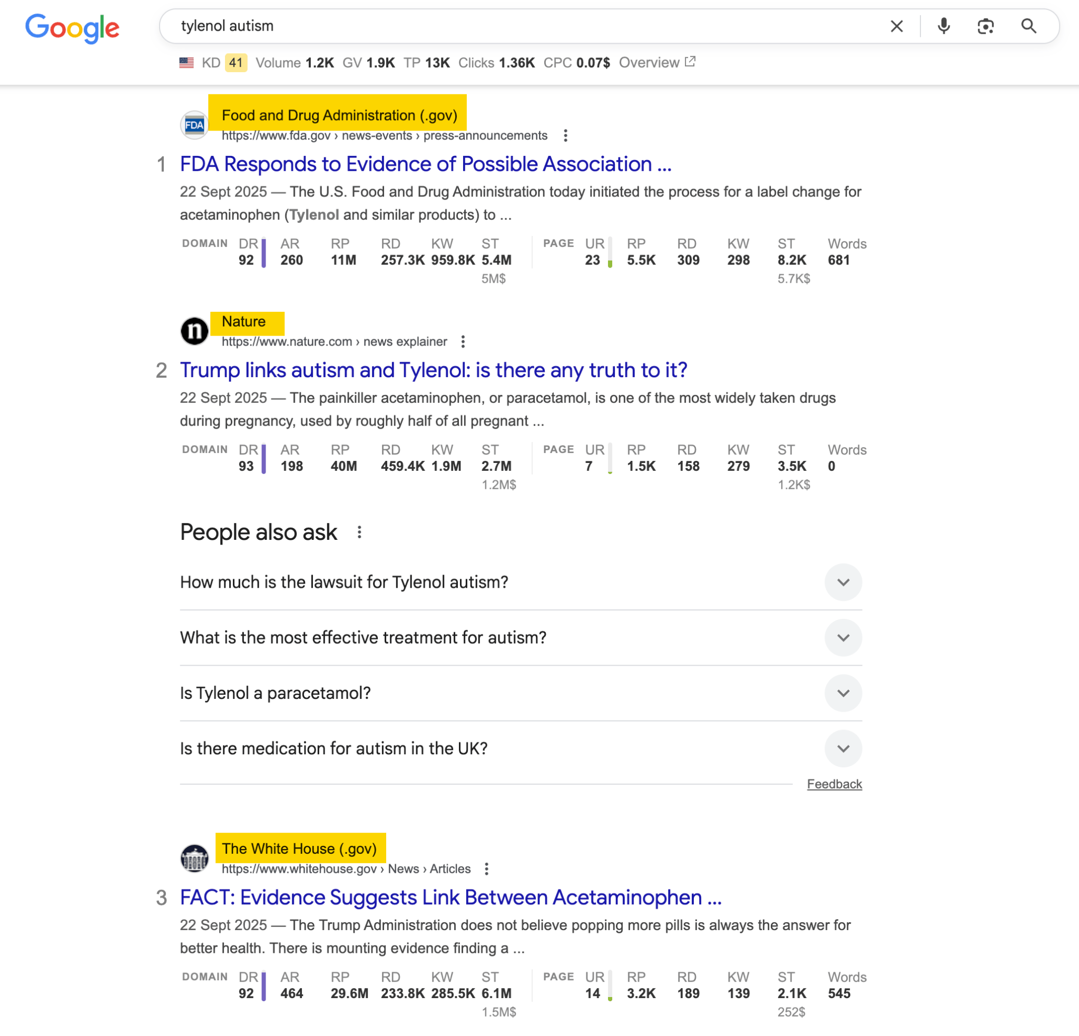Open 'FDA Responds to Evidence' result link
Screen dimensions: 1079x1036
tap(426, 164)
